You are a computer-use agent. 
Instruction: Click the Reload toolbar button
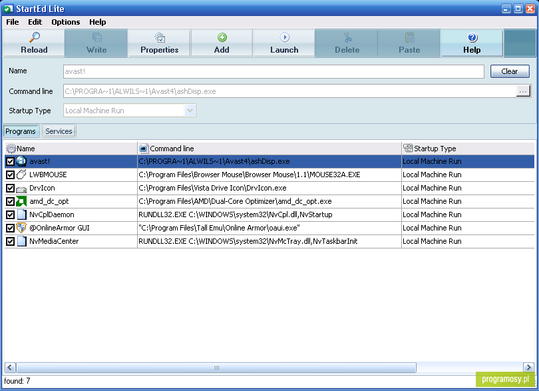(x=34, y=43)
